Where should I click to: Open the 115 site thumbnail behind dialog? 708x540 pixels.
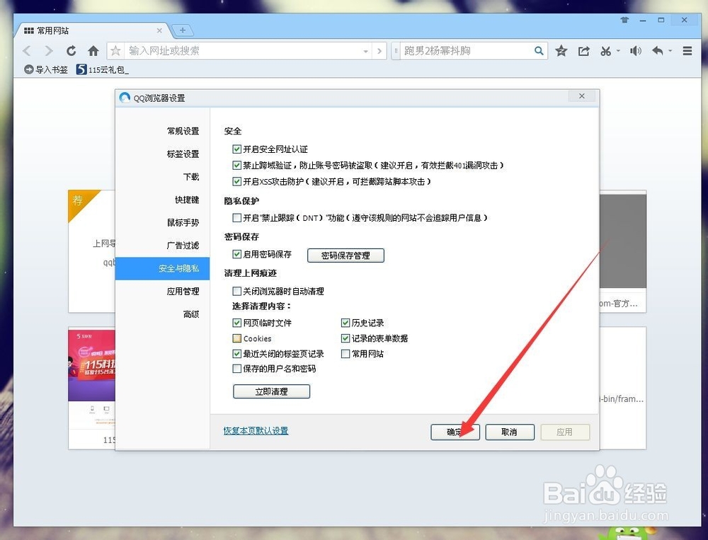92,387
